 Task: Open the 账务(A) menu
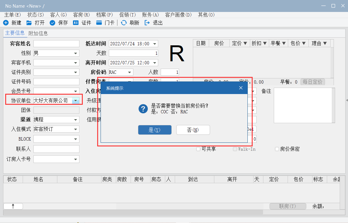click(151, 15)
